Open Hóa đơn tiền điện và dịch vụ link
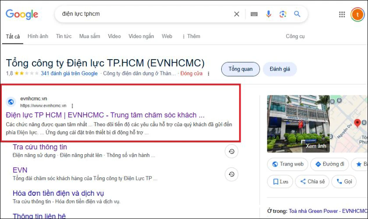Viewport: 368px width, 219px height. pyautogui.click(x=58, y=193)
